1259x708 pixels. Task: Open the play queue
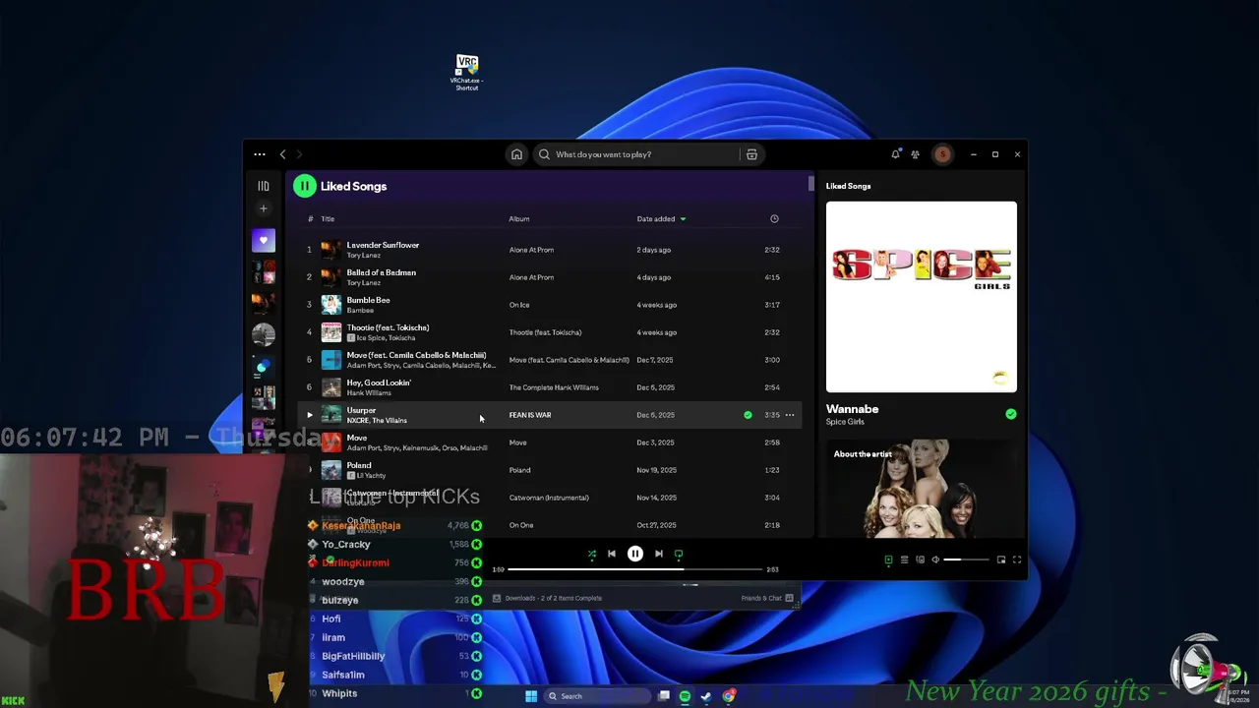point(904,560)
